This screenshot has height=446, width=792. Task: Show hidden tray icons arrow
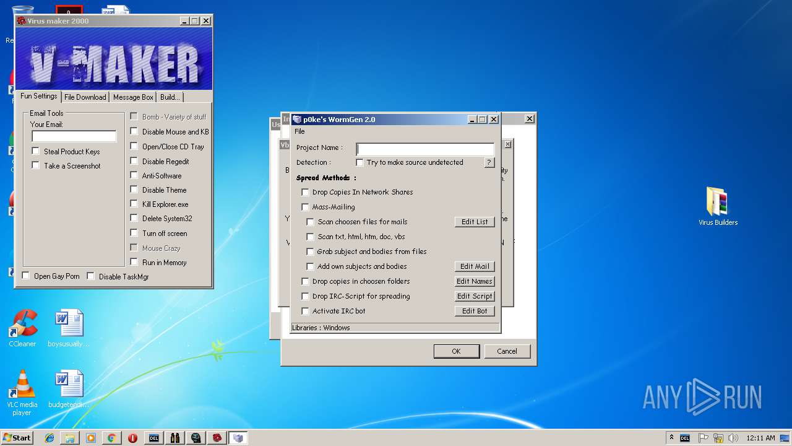671,438
